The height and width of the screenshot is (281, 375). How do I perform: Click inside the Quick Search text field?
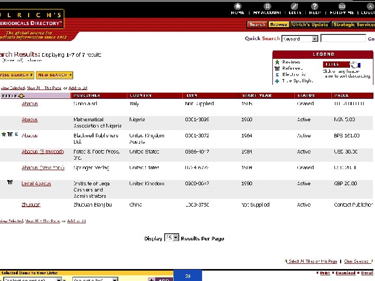click(343, 38)
